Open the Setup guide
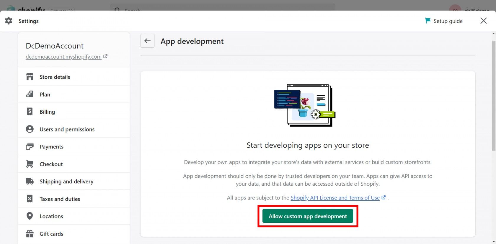The width and height of the screenshot is (496, 244). (x=444, y=21)
